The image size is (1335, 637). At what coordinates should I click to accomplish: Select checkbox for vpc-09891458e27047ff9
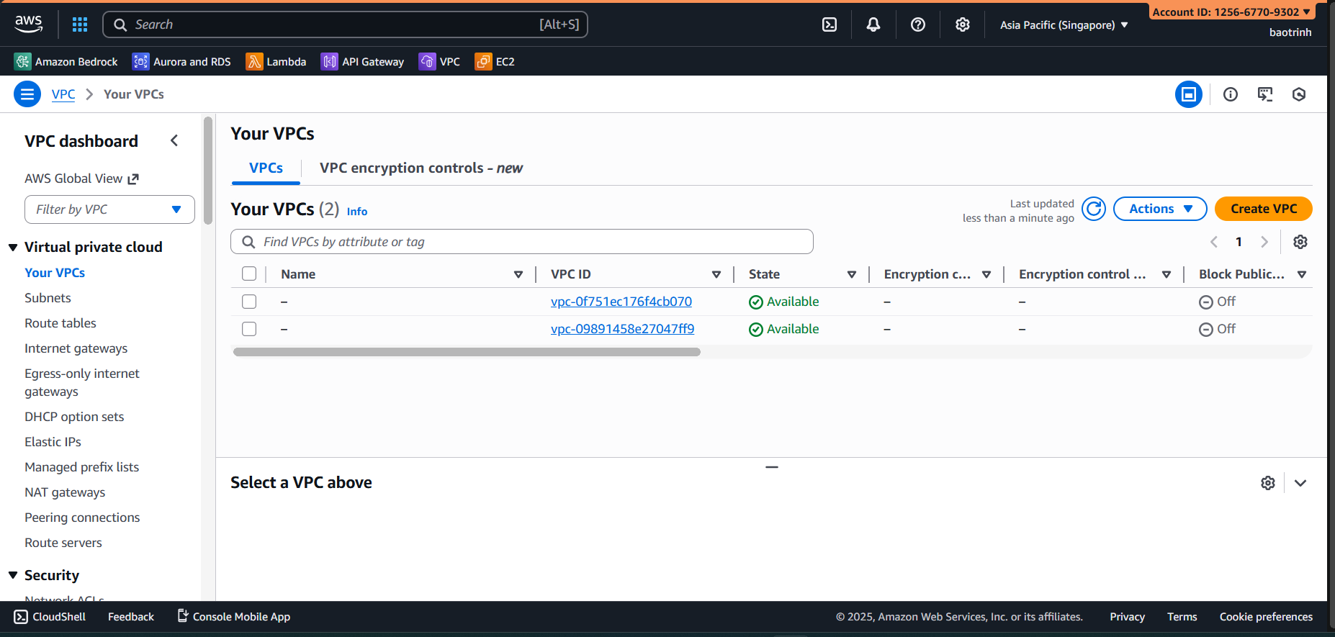pyautogui.click(x=249, y=329)
